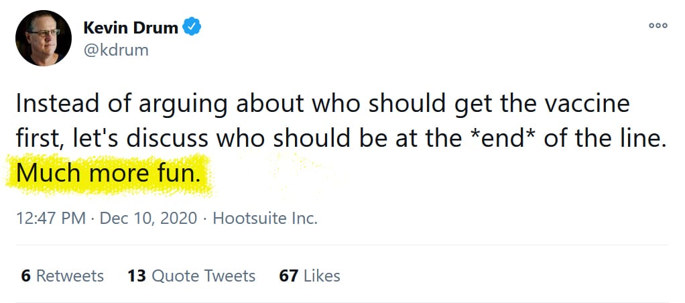Open Kevin Drum's profile photo
Image resolution: width=685 pixels, height=303 pixels.
tap(43, 38)
